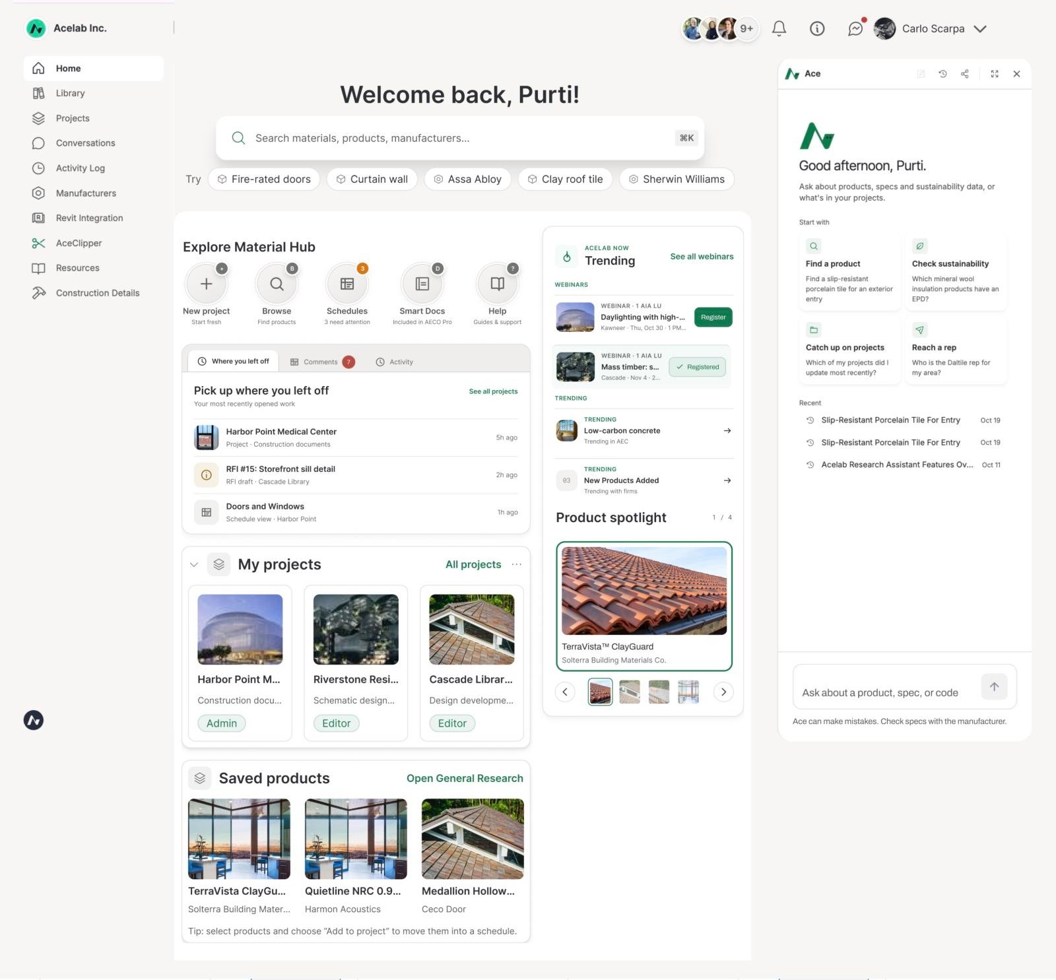This screenshot has width=1056, height=980.
Task: Open the chat messages icon with red dot
Action: (x=855, y=28)
